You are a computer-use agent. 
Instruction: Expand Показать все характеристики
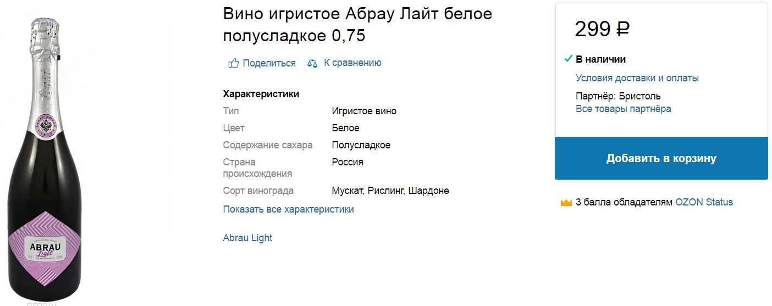coord(288,209)
